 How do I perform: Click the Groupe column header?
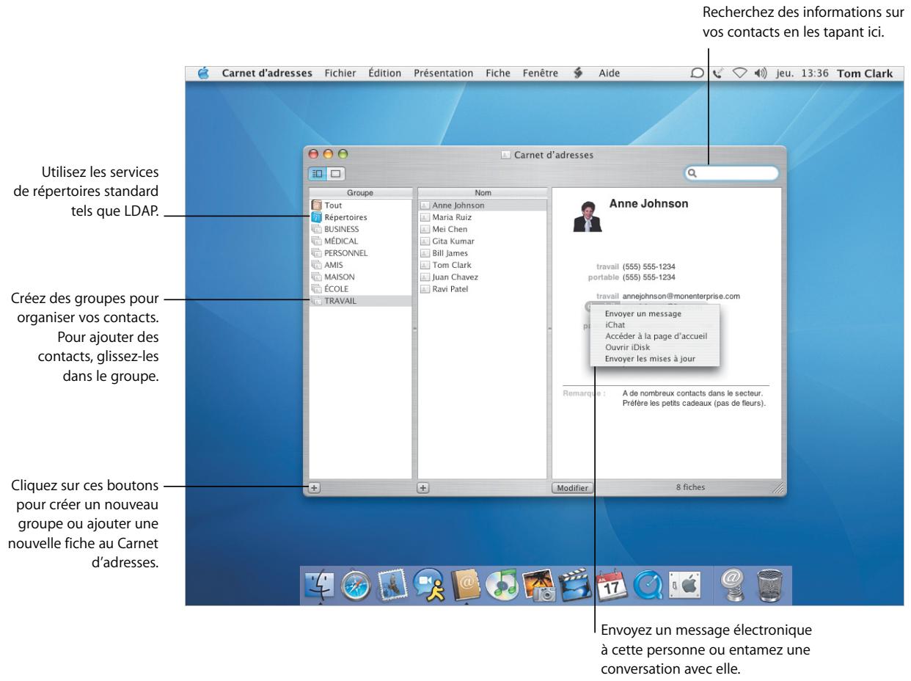(360, 192)
